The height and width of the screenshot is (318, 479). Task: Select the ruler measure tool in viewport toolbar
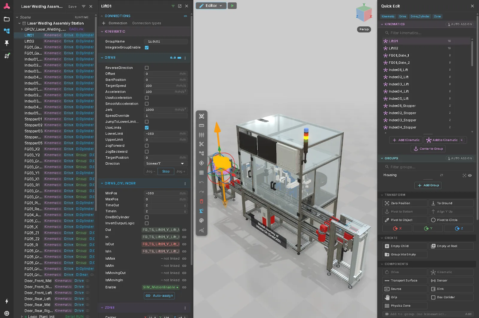(201, 125)
